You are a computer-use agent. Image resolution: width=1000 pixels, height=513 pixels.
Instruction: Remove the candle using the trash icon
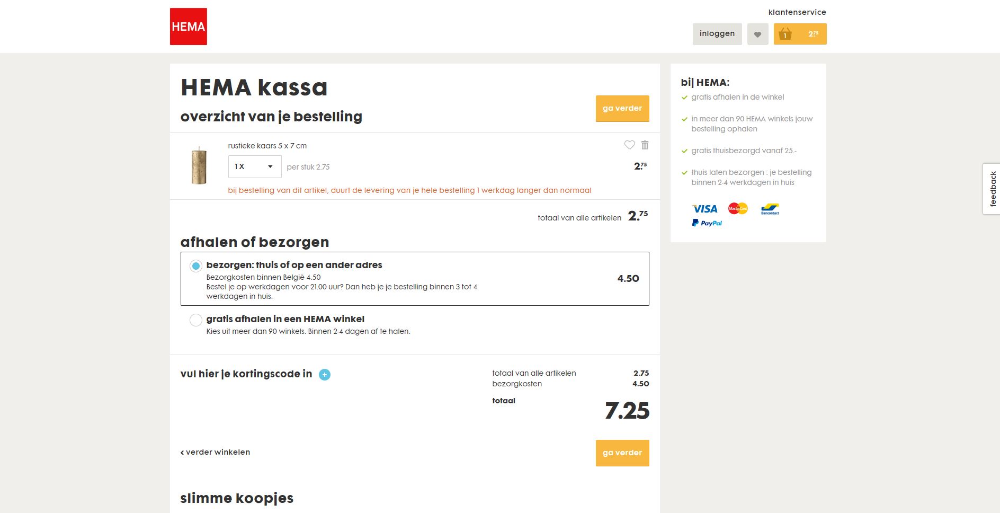click(x=646, y=144)
